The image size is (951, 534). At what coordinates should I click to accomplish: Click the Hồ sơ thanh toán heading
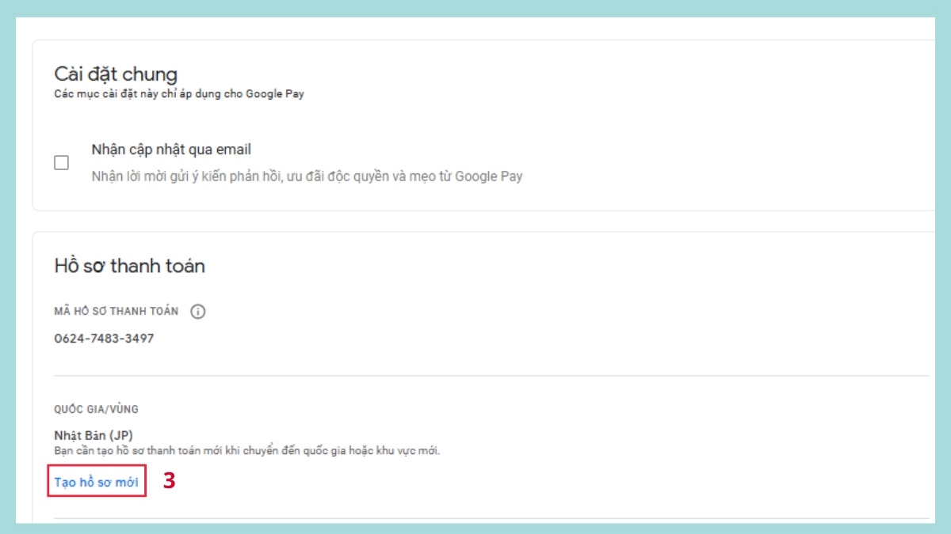coord(129,266)
